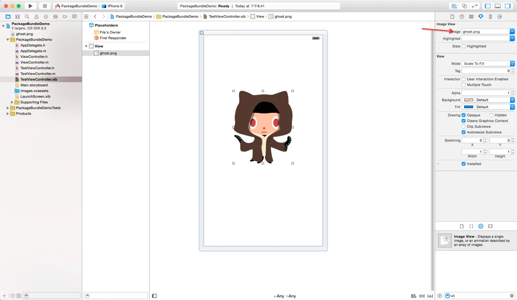Open the Tint Default dropdown
Image resolution: width=517 pixels, height=300 pixels.
495,107
